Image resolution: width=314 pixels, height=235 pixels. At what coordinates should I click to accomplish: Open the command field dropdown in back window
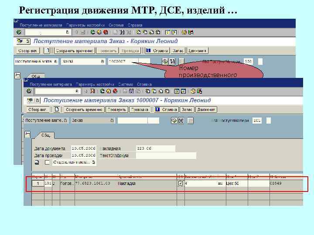tap(67, 32)
